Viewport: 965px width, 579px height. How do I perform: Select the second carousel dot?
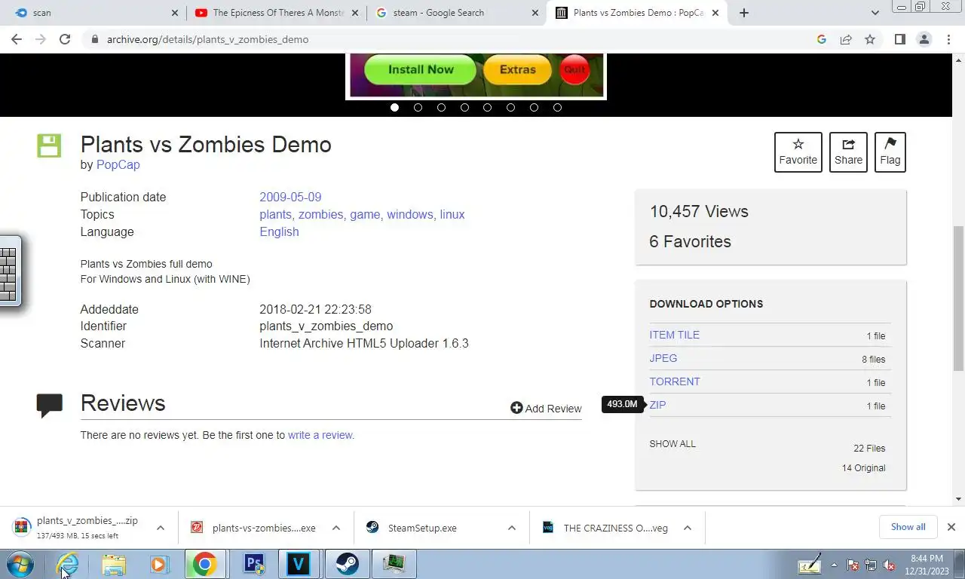(x=418, y=107)
